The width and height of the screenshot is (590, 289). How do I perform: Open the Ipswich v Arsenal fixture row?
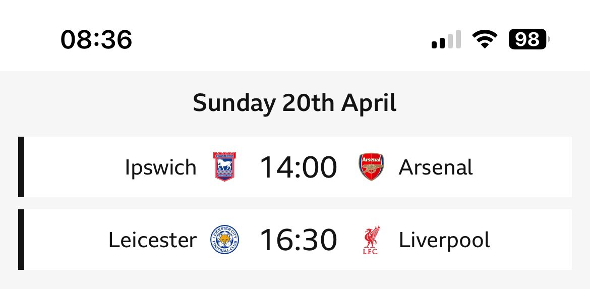(295, 167)
